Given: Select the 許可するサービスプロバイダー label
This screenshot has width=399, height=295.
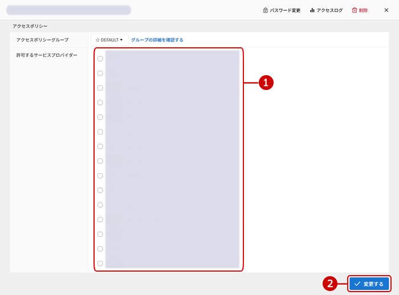Looking at the screenshot, I should pyautogui.click(x=47, y=55).
